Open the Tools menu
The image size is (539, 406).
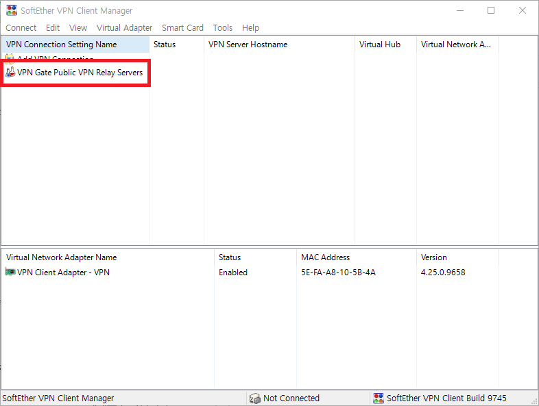(x=222, y=28)
